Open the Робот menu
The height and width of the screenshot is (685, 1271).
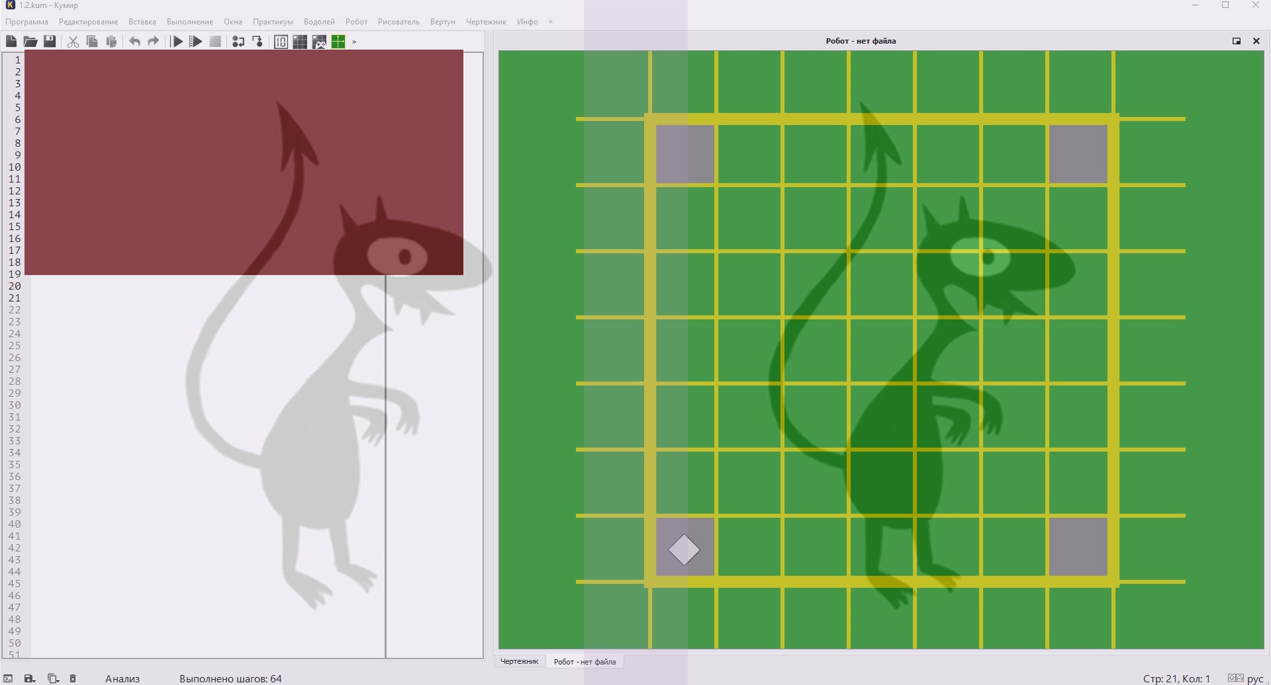(x=356, y=22)
